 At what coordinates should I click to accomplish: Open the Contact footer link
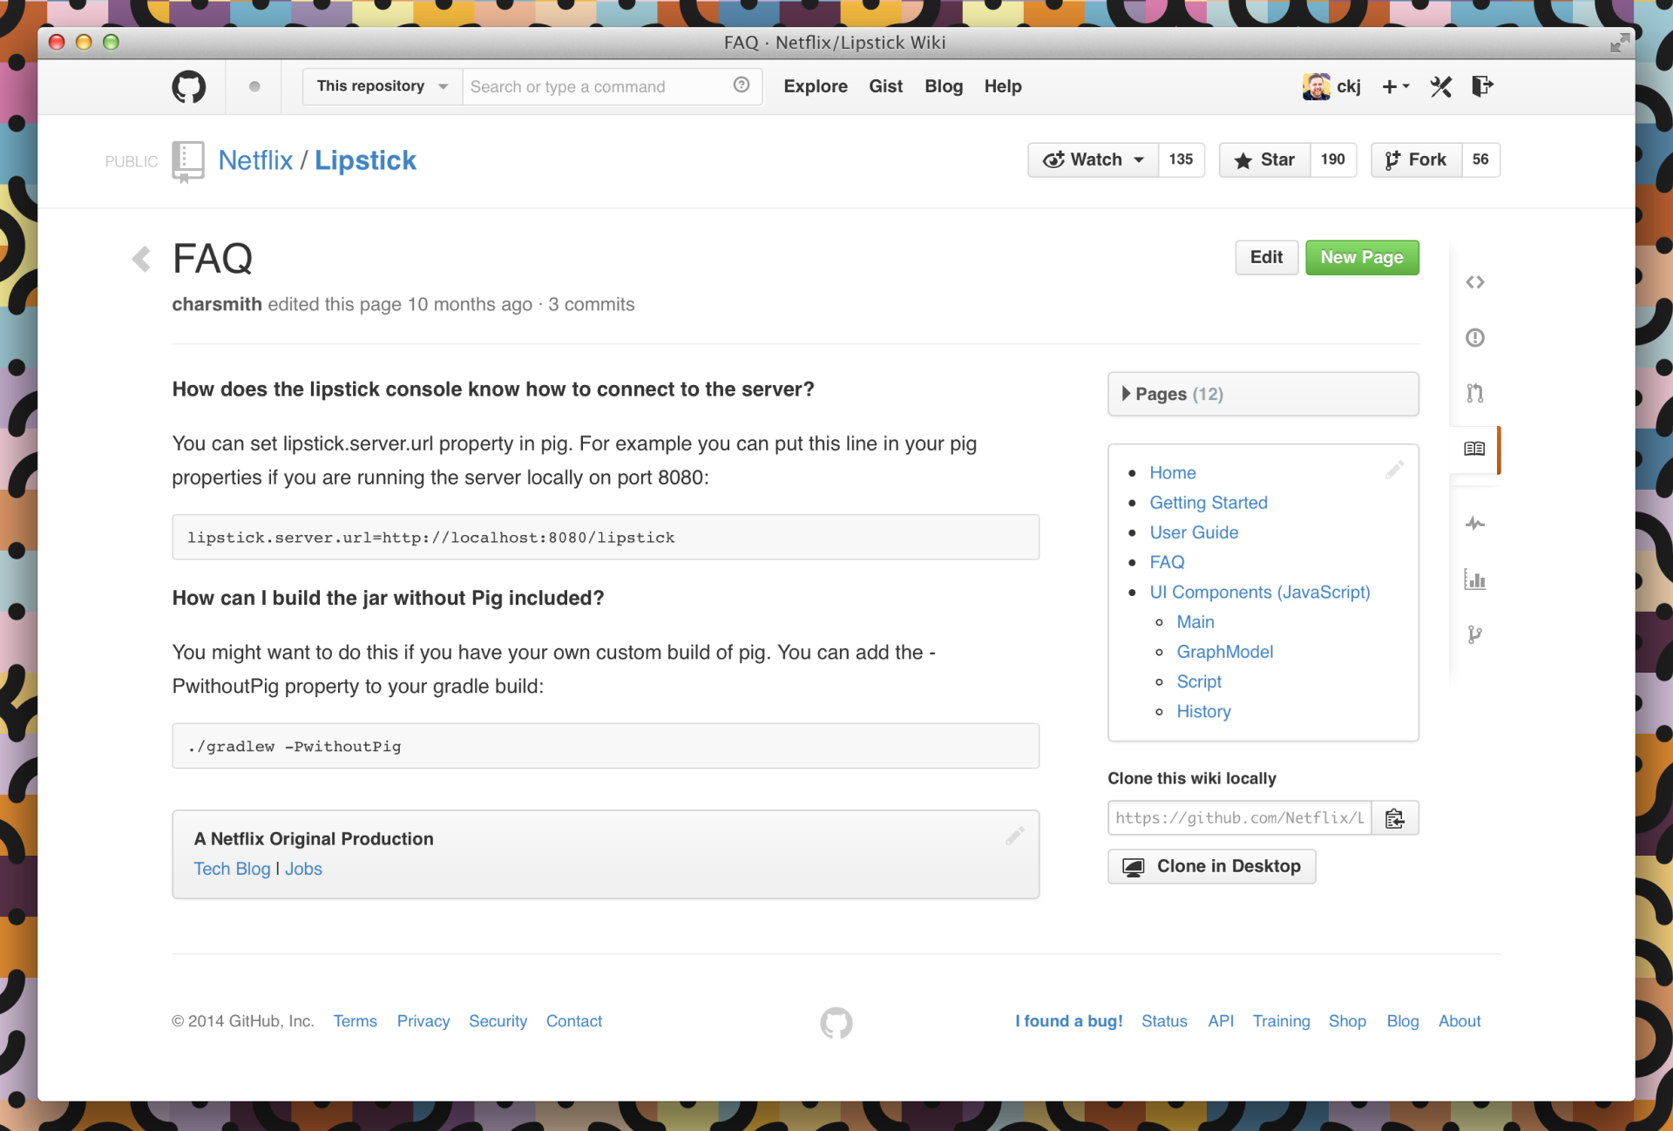[x=574, y=1021]
